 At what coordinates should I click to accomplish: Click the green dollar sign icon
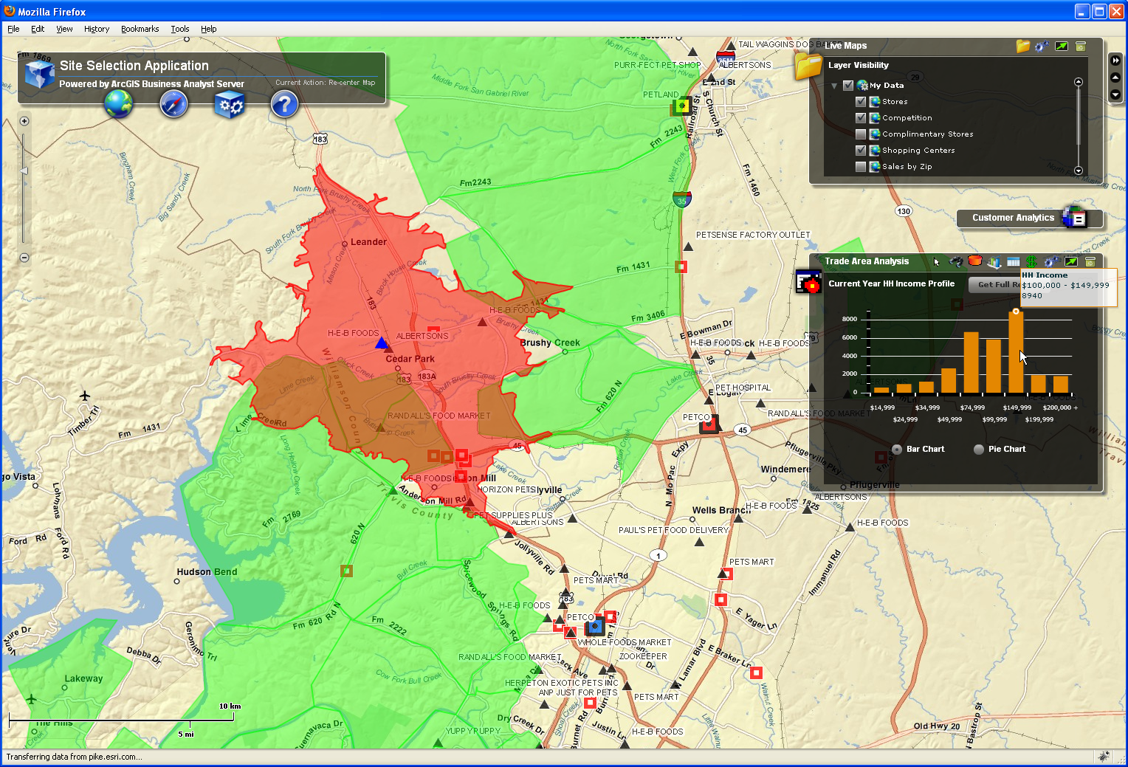tap(1031, 261)
